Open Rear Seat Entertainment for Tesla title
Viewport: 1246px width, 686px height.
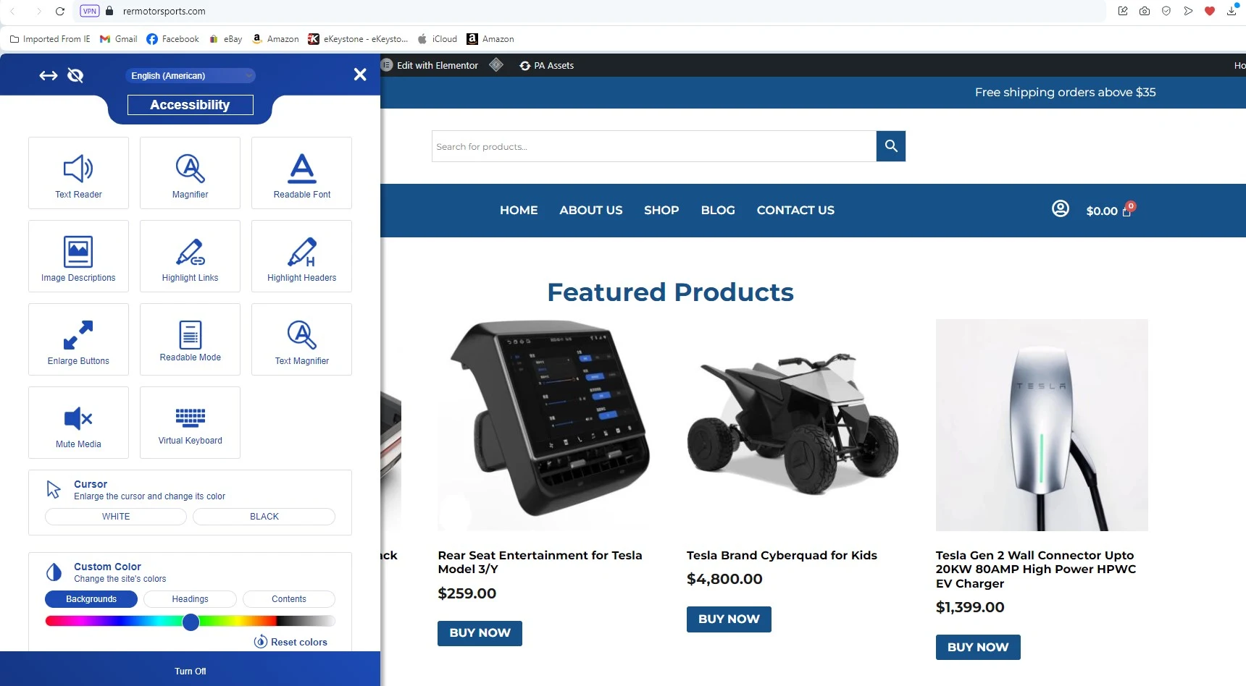(540, 562)
